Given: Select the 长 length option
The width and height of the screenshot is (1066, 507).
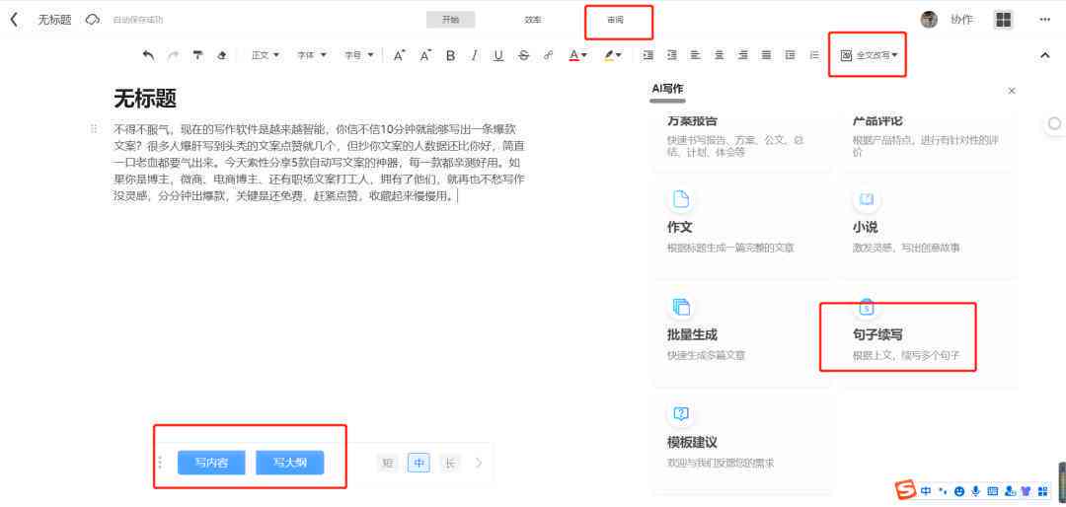Looking at the screenshot, I should click(x=449, y=464).
